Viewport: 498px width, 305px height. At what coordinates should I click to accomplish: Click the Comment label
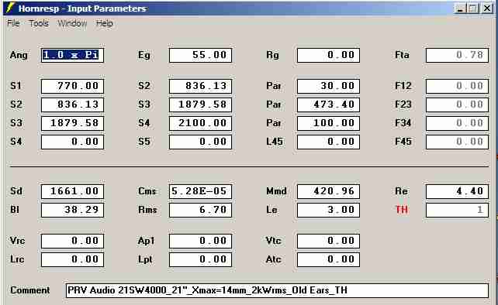click(x=29, y=290)
